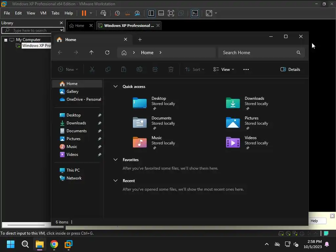Open VMware Help menu
The image size is (336, 252).
pos(69,13)
